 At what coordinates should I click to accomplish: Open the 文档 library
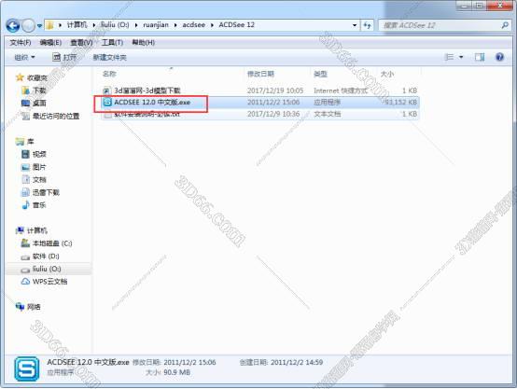click(39, 180)
